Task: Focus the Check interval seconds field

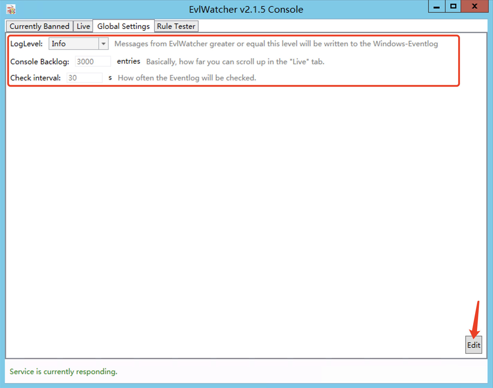Action: pos(84,78)
